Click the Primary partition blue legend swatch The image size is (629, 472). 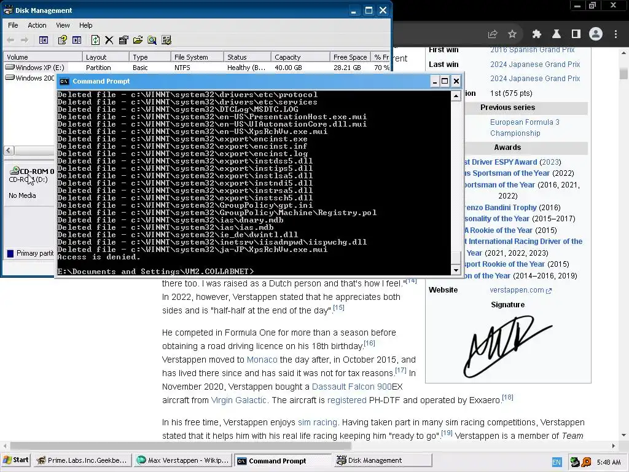tap(10, 253)
